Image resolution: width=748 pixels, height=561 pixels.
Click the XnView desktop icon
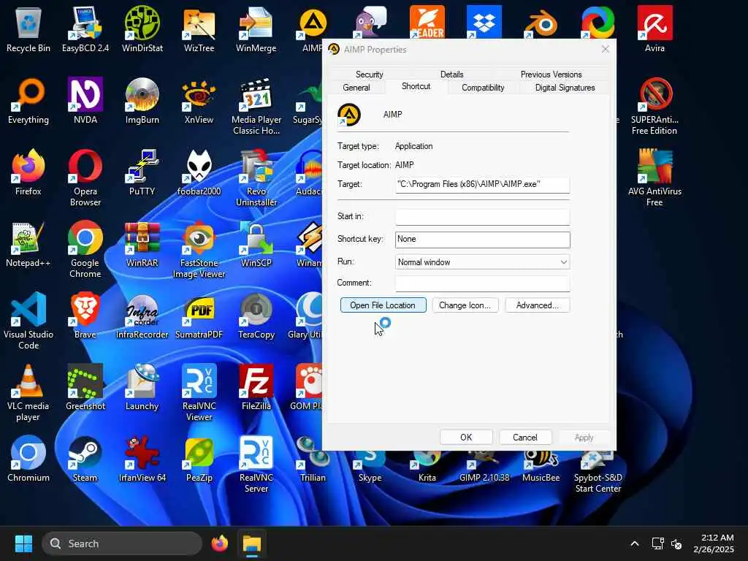coord(199,101)
